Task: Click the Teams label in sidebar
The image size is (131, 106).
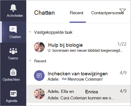Action: pos(13,58)
